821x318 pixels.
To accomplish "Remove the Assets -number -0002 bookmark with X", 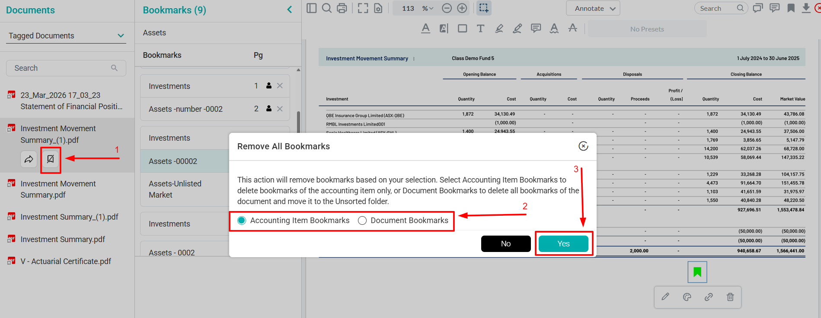I will [280, 109].
